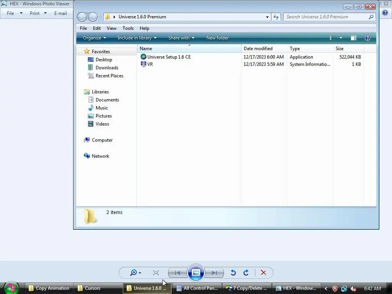Click the Photo Viewer actual size button
Viewport: 392px width, 294px height.
pos(156,273)
